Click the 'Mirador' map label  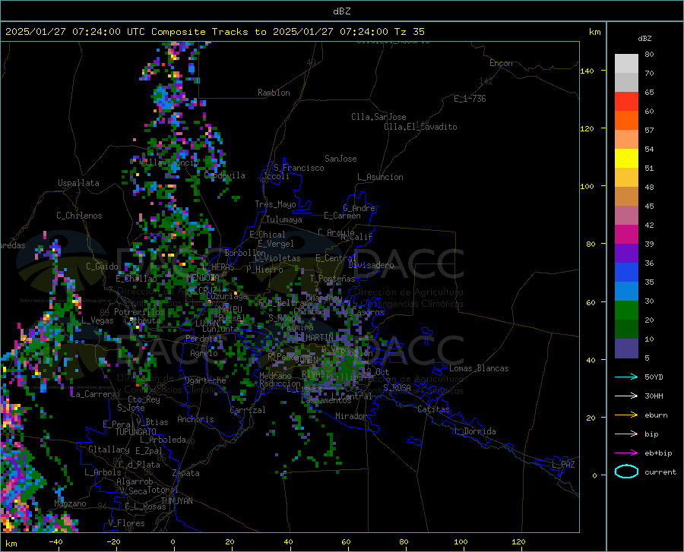tap(351, 416)
